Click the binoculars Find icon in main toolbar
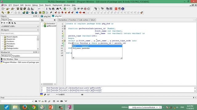The height and width of the screenshot is (110, 197). click(58, 9)
